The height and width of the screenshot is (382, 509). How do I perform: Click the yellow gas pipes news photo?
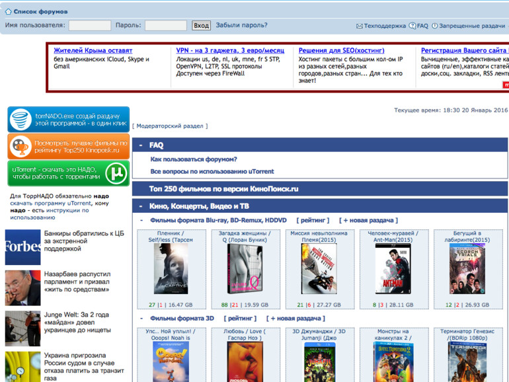22,367
